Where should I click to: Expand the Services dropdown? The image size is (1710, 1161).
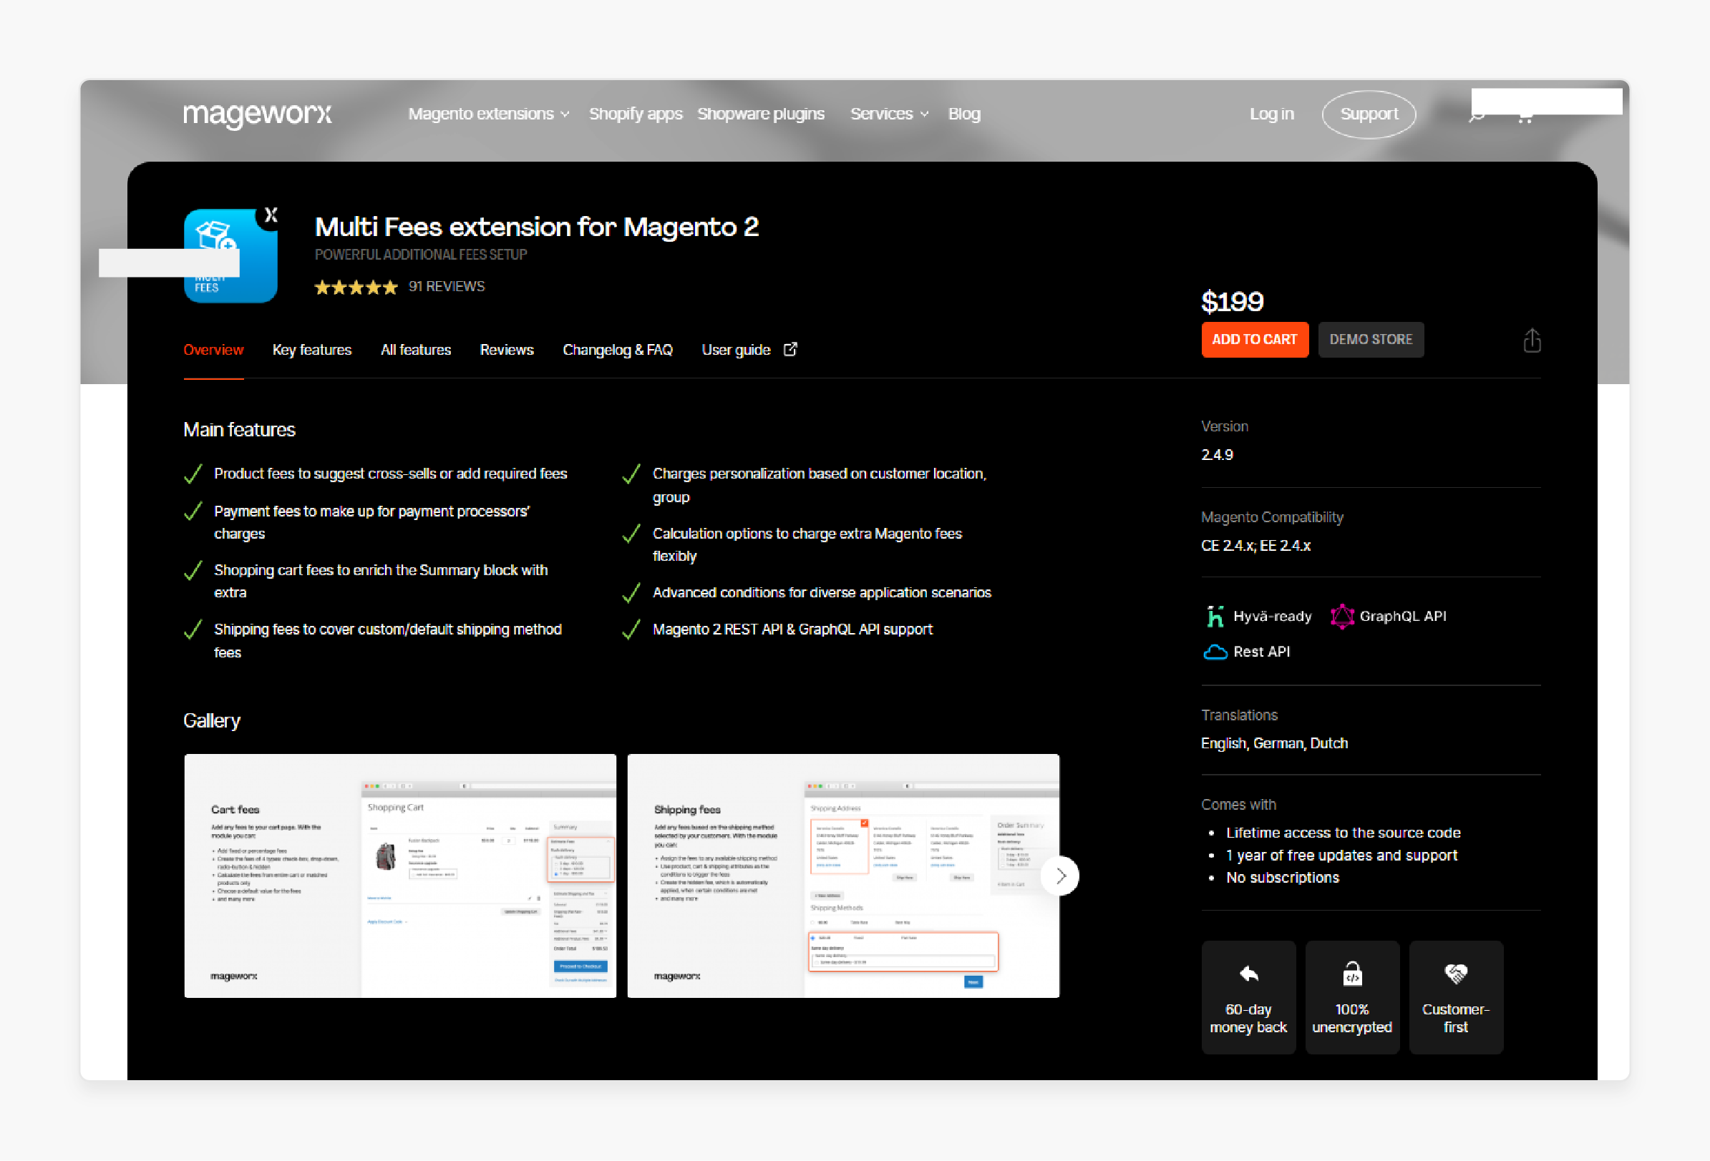coord(889,114)
